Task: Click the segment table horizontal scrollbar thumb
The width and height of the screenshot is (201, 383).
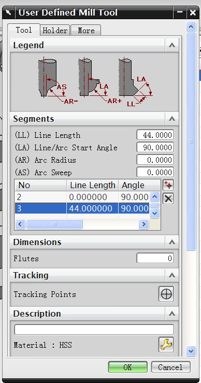Action: (x=54, y=224)
